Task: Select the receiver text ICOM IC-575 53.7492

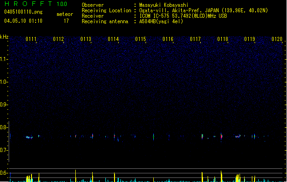Action: pyautogui.click(x=164, y=16)
